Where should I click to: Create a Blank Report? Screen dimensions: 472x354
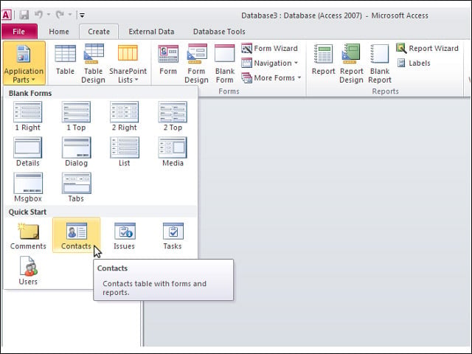click(x=380, y=63)
